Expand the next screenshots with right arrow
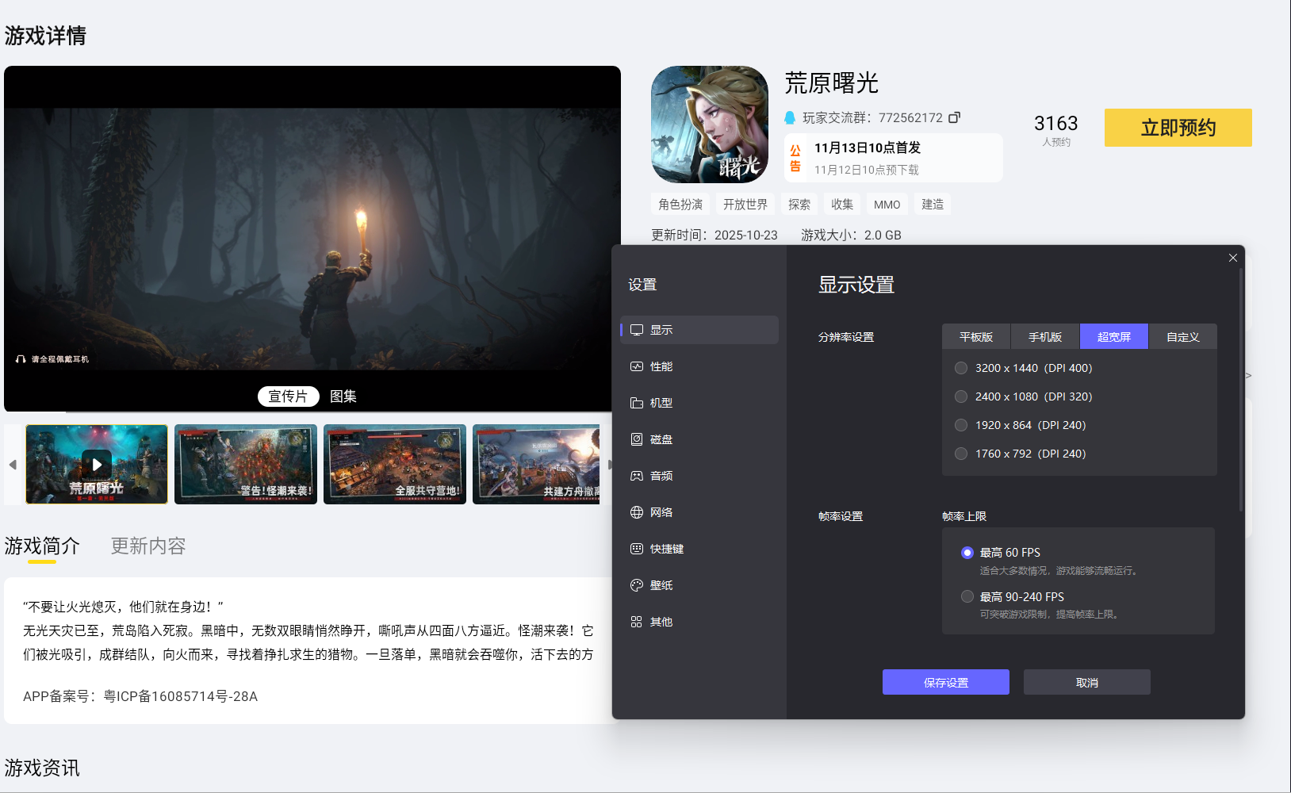The width and height of the screenshot is (1291, 793). (x=610, y=465)
